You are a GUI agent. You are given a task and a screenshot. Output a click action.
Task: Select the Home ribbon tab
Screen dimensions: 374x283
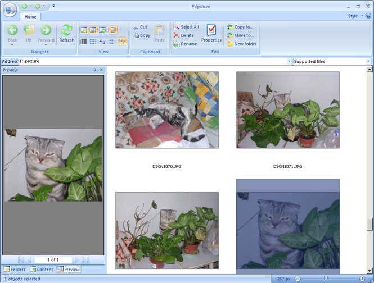(x=30, y=17)
